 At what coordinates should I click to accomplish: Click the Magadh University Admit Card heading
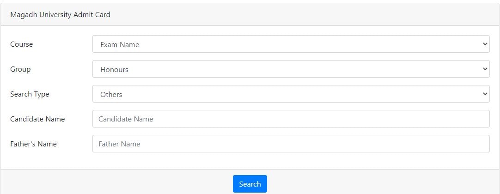tap(60, 15)
